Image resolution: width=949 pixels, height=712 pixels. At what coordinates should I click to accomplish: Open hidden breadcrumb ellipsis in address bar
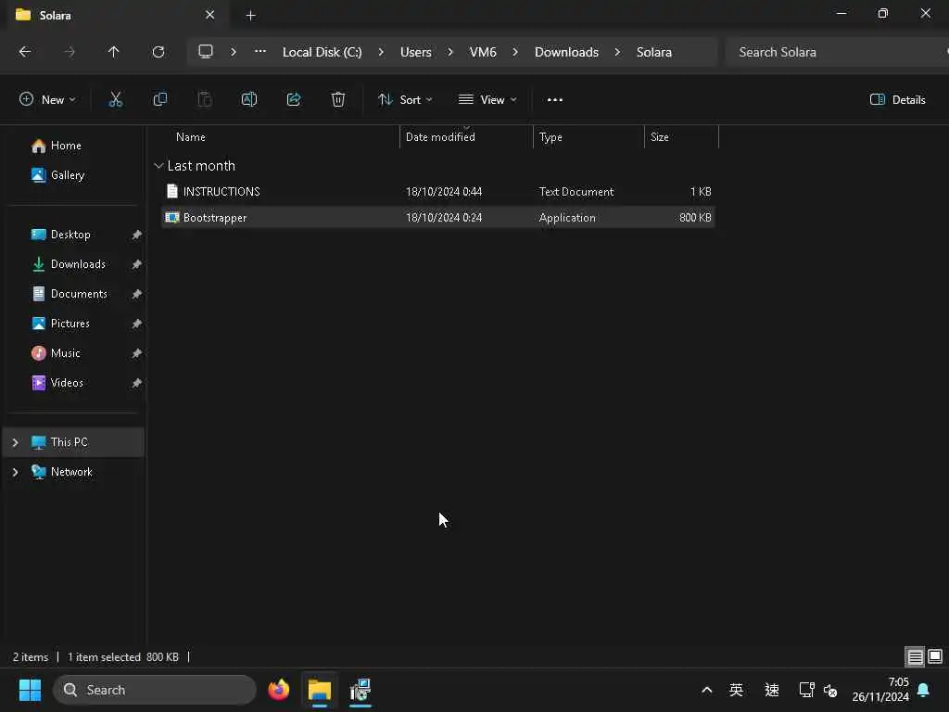[x=260, y=52]
